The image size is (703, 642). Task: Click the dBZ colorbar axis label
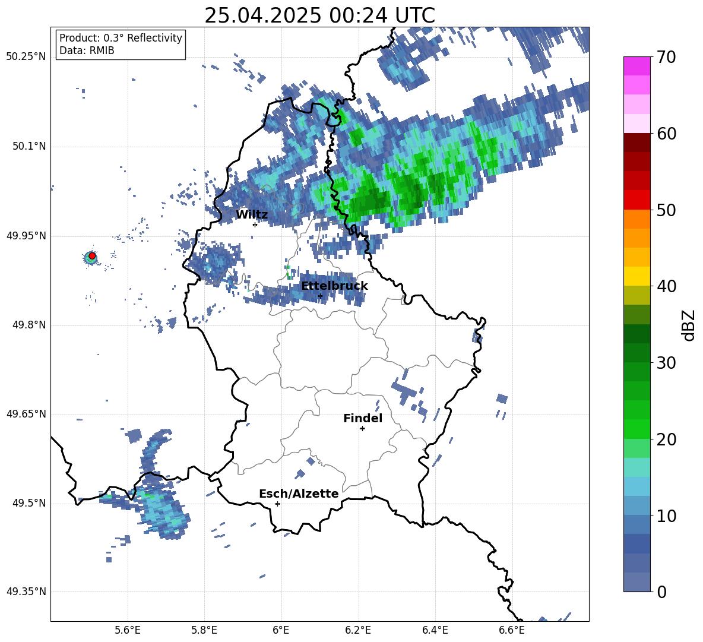pos(689,325)
